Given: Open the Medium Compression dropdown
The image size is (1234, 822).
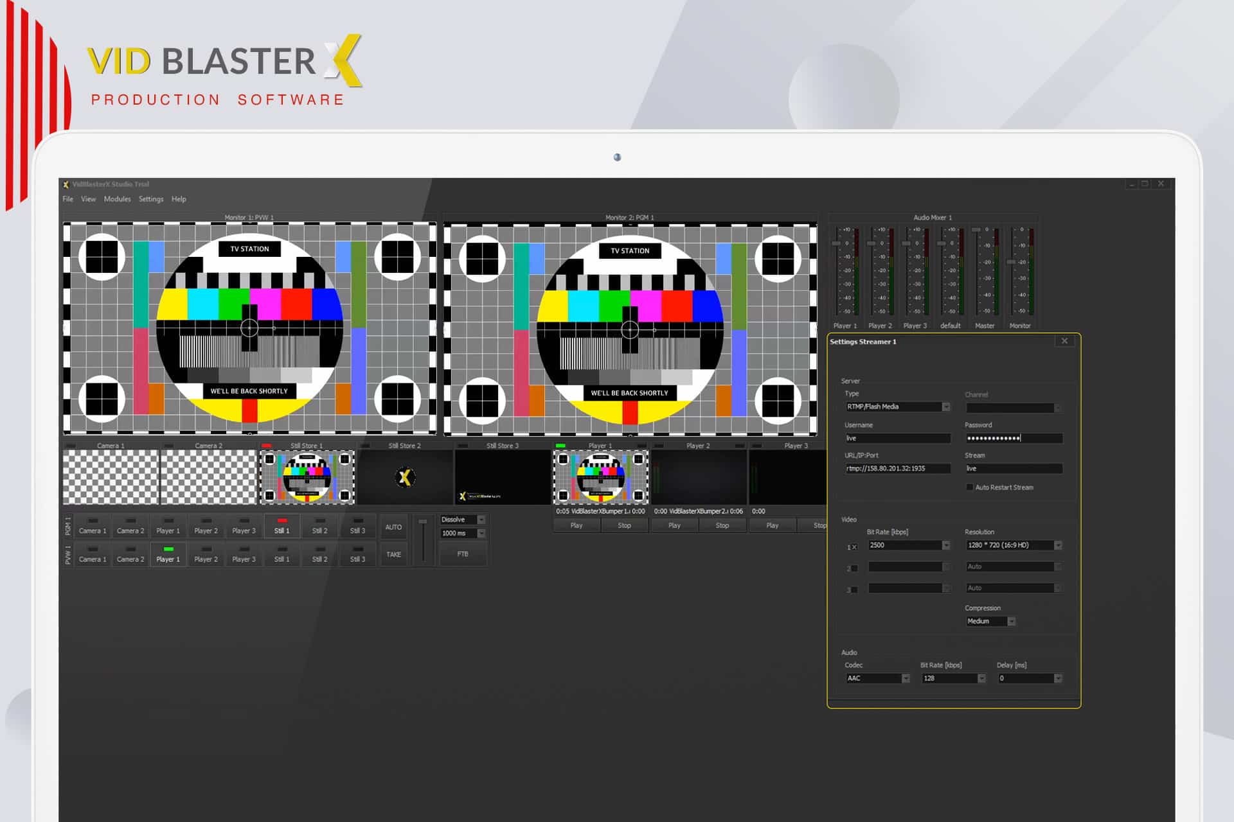Looking at the screenshot, I should coord(990,621).
